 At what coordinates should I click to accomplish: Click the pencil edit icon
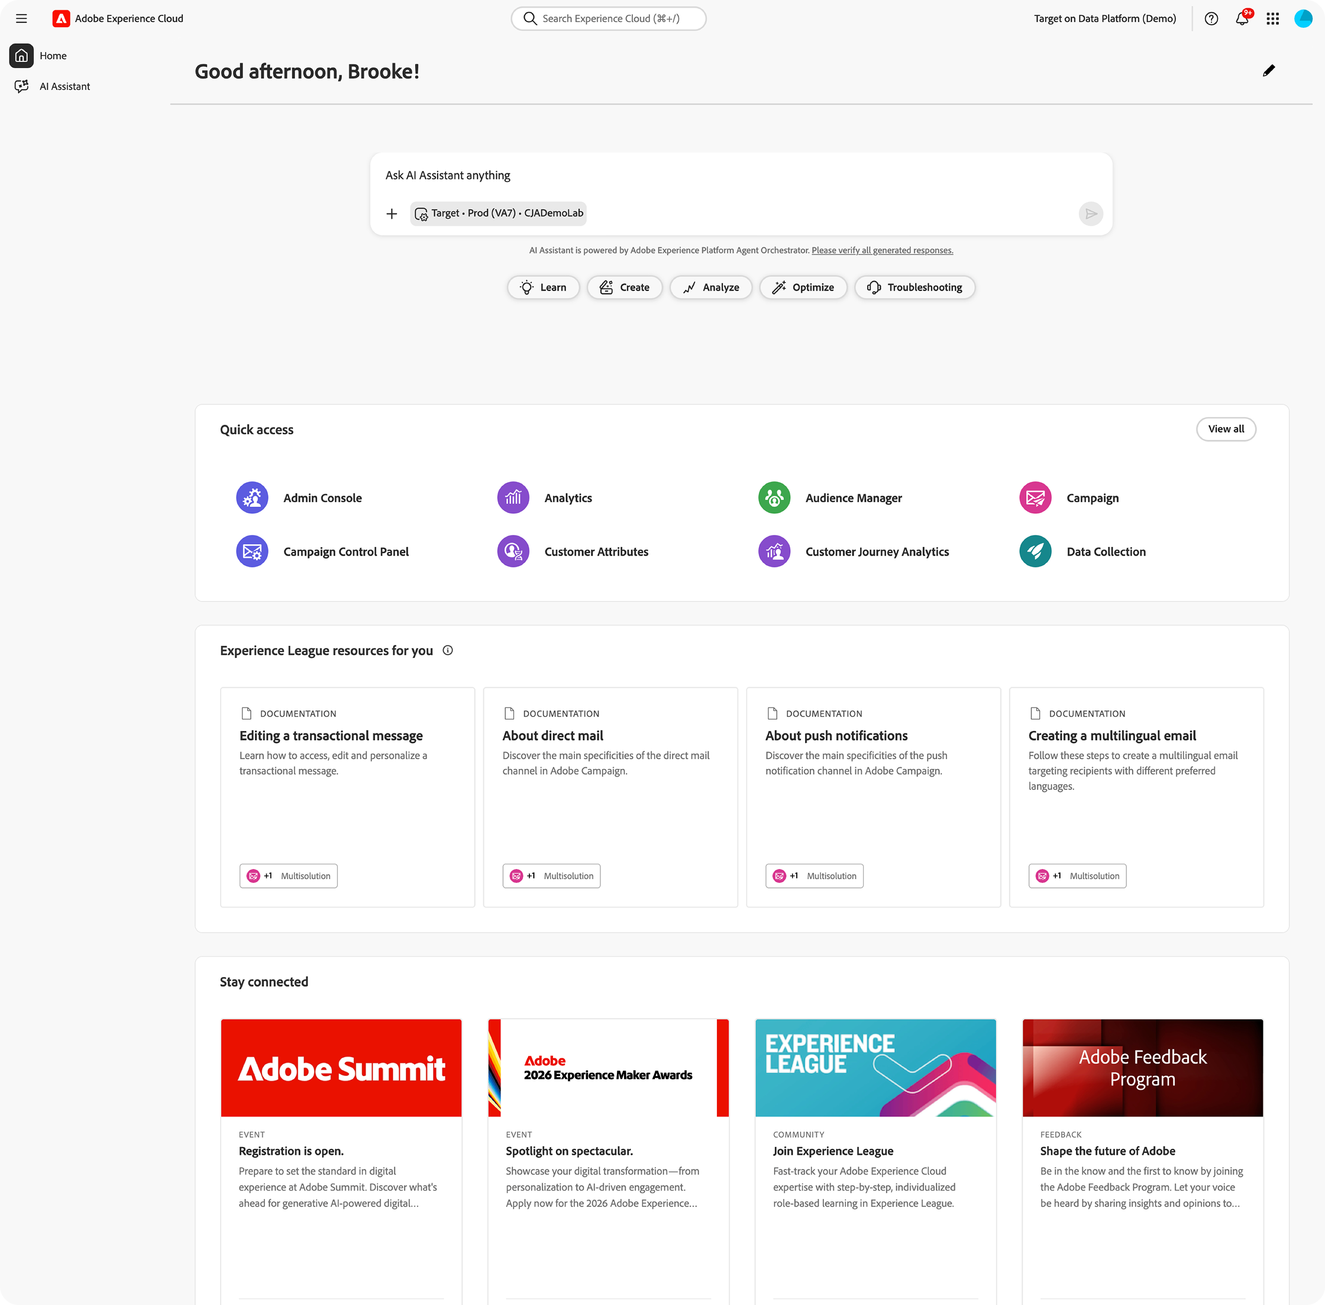tap(1269, 70)
